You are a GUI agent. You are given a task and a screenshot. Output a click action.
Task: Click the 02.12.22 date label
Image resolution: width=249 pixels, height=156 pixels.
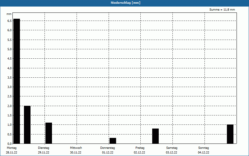[x=139, y=153]
